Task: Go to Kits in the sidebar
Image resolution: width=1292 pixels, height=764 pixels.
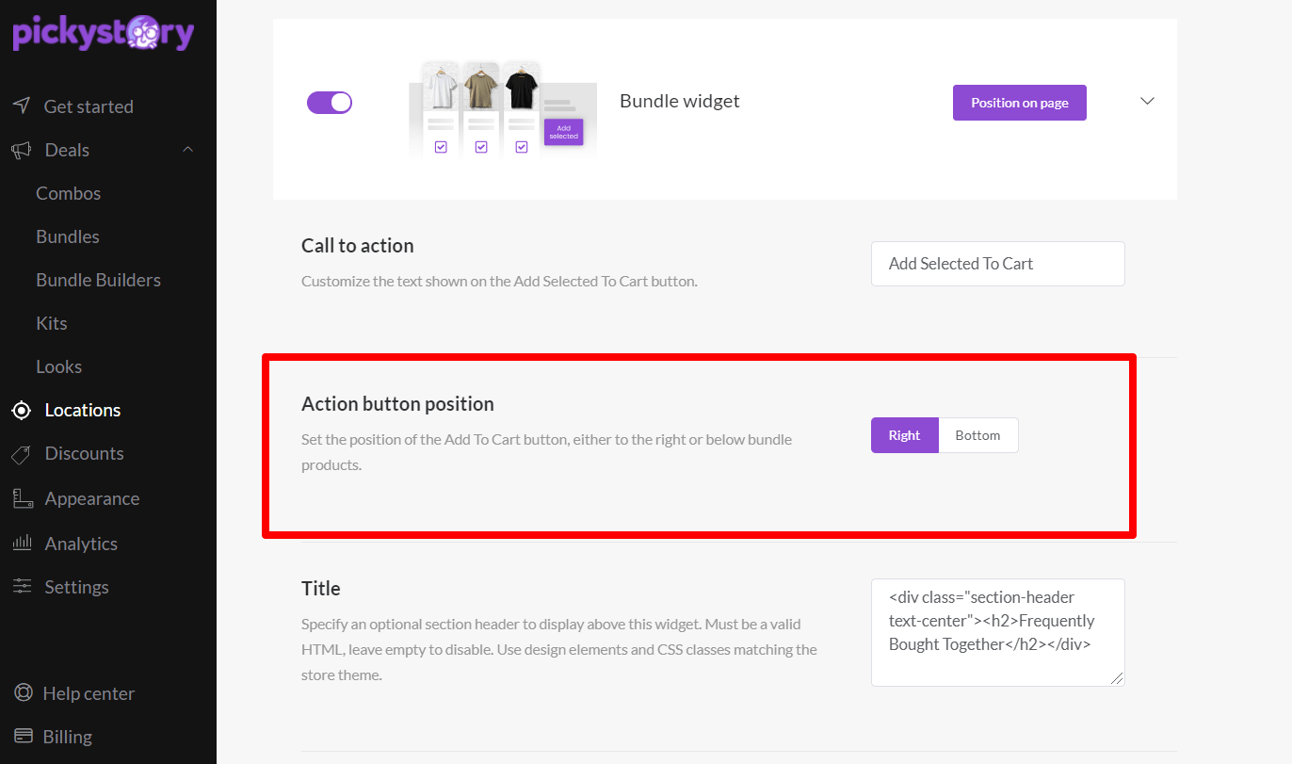Action: [x=52, y=323]
